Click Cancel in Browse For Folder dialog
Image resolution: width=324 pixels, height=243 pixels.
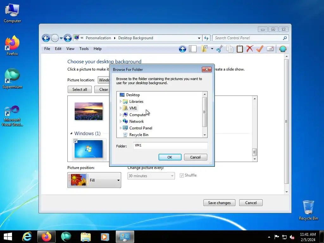click(x=195, y=157)
